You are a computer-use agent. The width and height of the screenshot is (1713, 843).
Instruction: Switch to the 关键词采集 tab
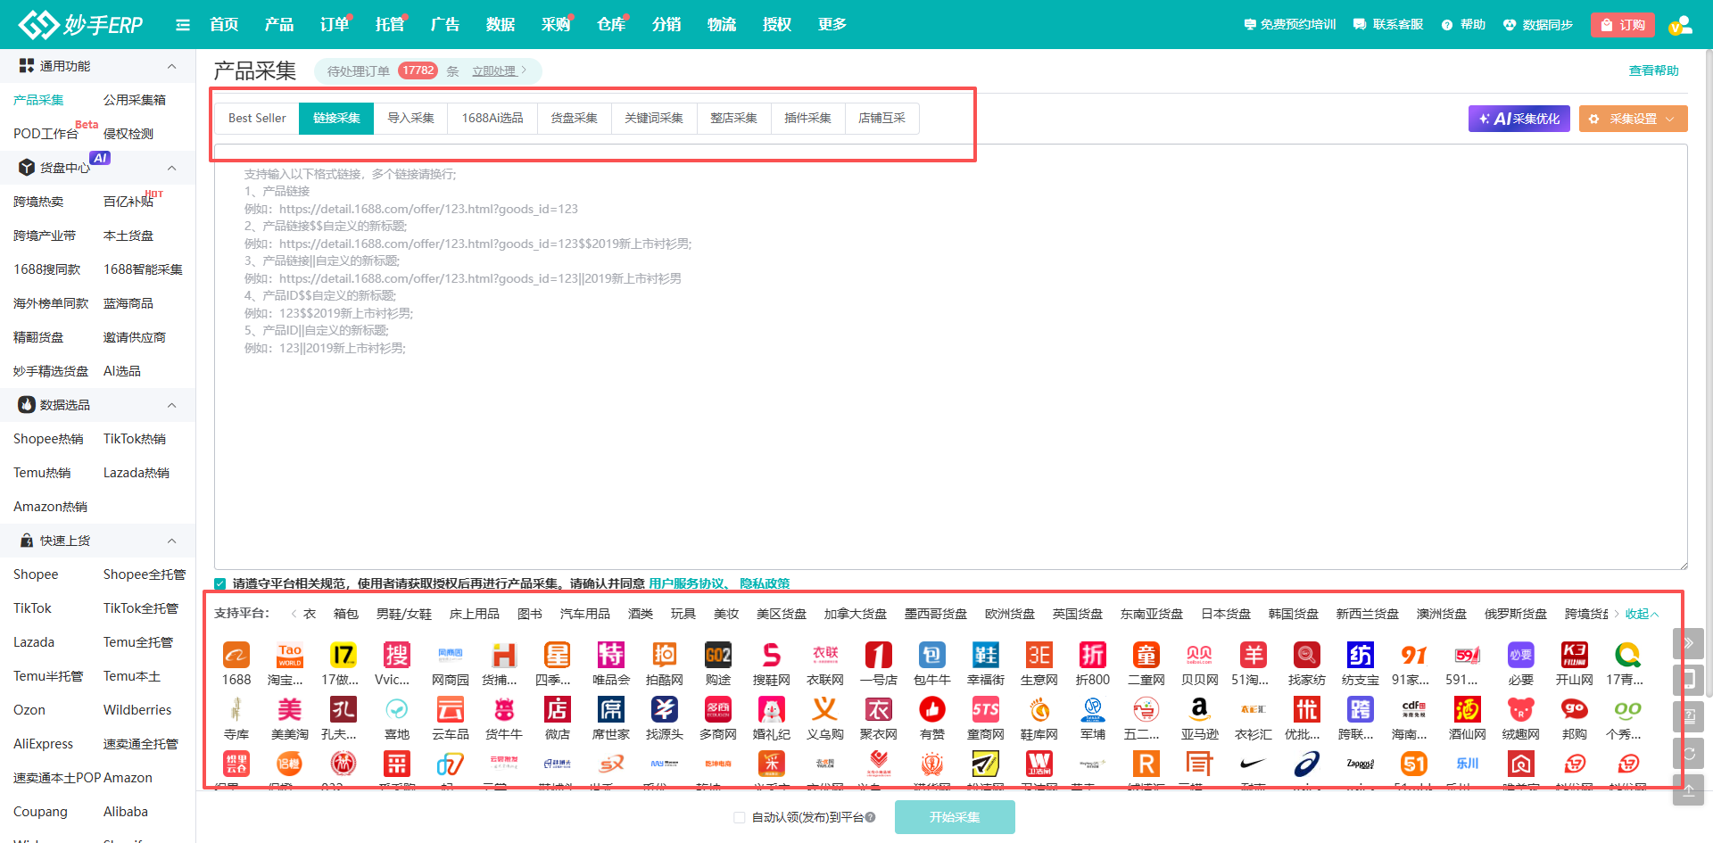click(x=653, y=118)
